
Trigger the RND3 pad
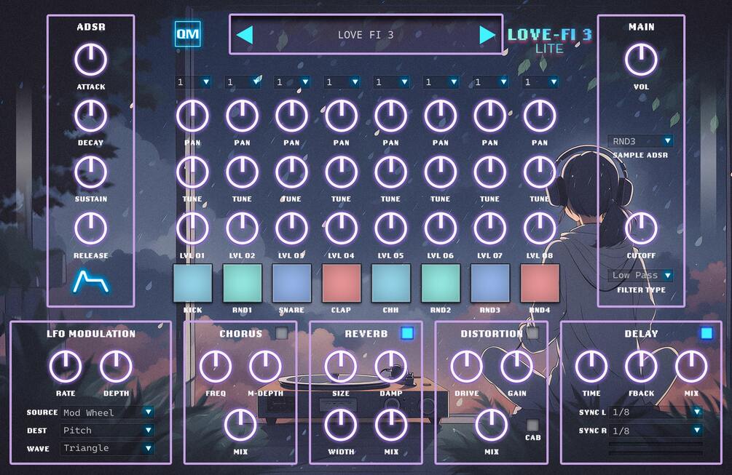coord(490,283)
